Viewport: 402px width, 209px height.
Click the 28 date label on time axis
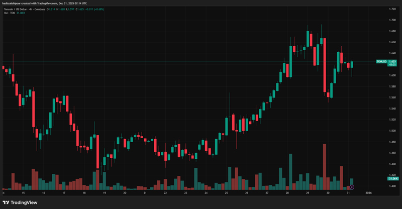tap(287, 192)
